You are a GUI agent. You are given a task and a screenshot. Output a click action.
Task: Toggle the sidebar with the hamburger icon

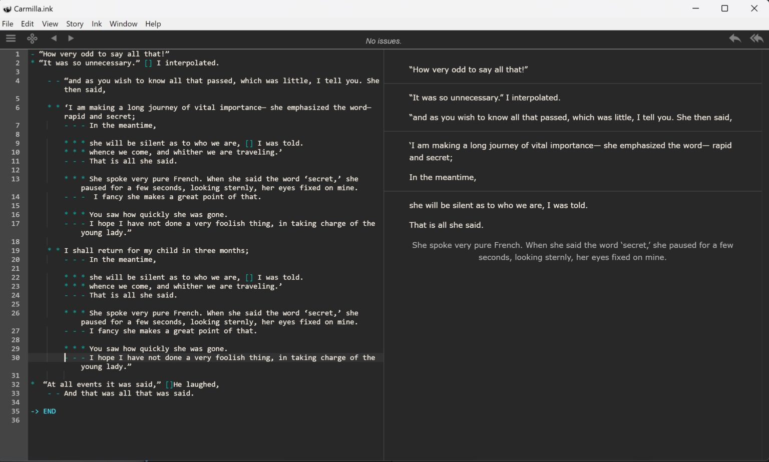point(11,39)
